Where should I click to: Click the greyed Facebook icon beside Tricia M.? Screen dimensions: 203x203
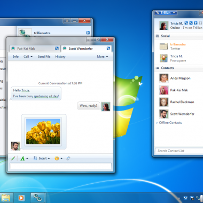pos(200,23)
